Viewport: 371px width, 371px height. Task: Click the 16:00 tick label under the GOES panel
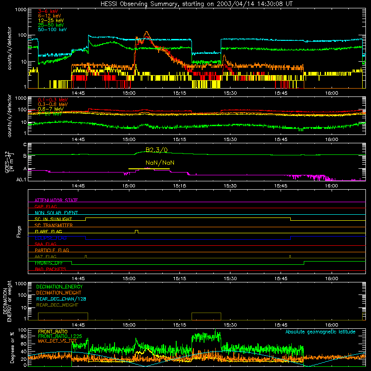click(x=332, y=186)
